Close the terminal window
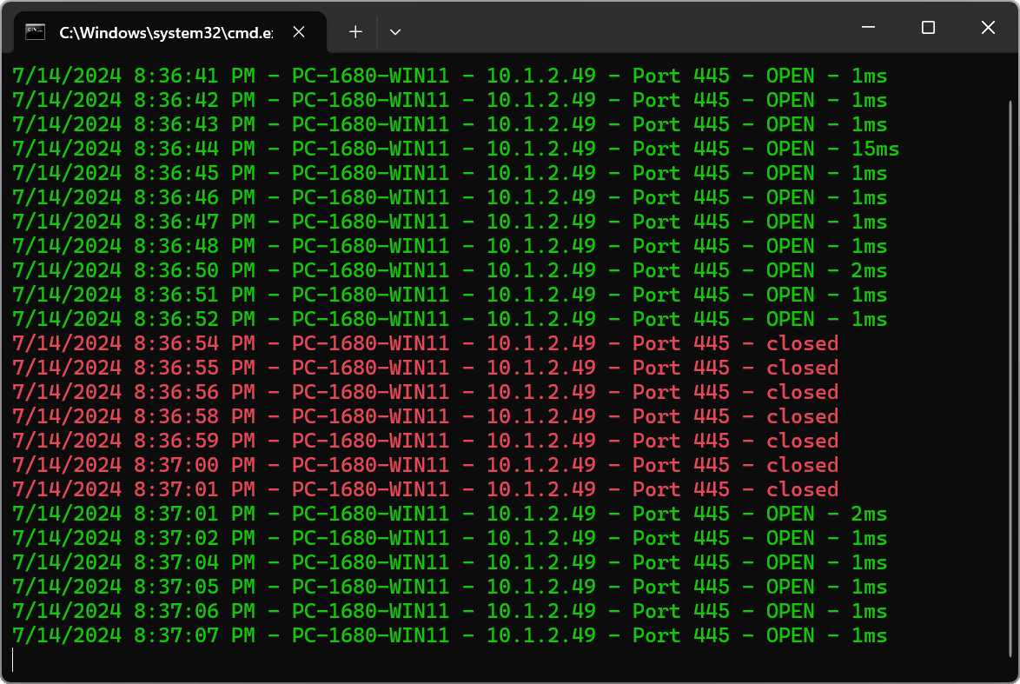The height and width of the screenshot is (684, 1020). pyautogui.click(x=988, y=28)
